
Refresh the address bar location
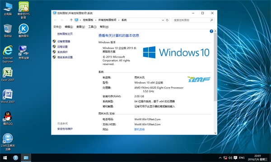coord(167,20)
